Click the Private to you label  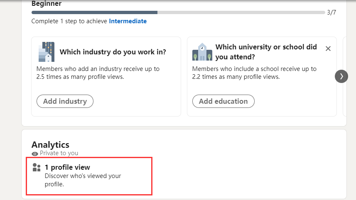coord(59,153)
